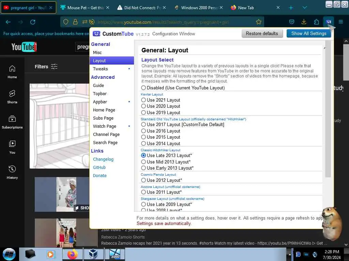Switch to the Mouse Pet tab

pos(85,8)
